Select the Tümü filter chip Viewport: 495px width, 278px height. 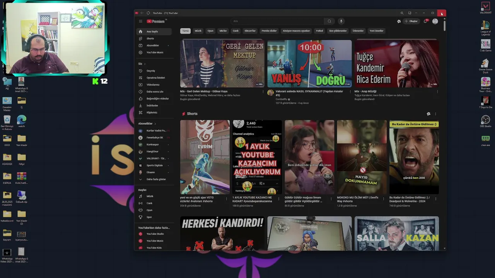pyautogui.click(x=185, y=31)
